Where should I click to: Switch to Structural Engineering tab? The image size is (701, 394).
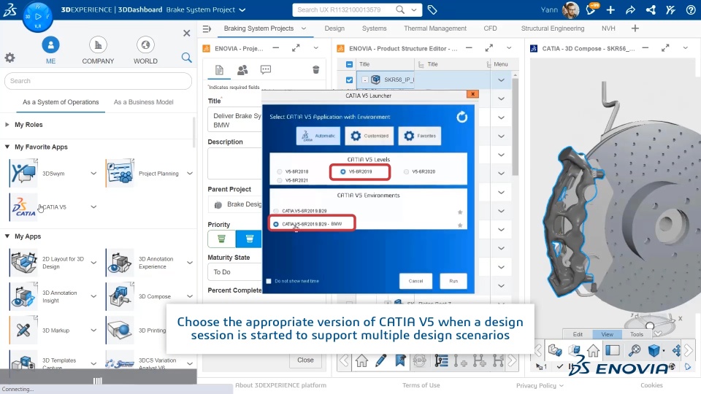click(553, 28)
